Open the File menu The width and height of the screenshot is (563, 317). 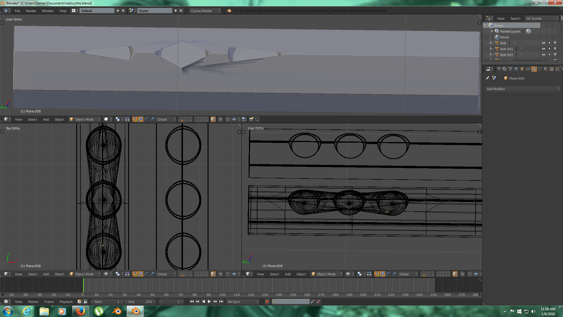(x=17, y=11)
